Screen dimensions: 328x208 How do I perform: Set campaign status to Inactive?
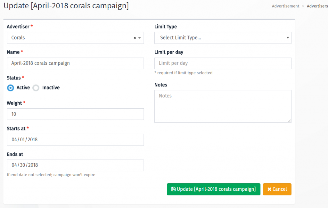tap(36, 87)
